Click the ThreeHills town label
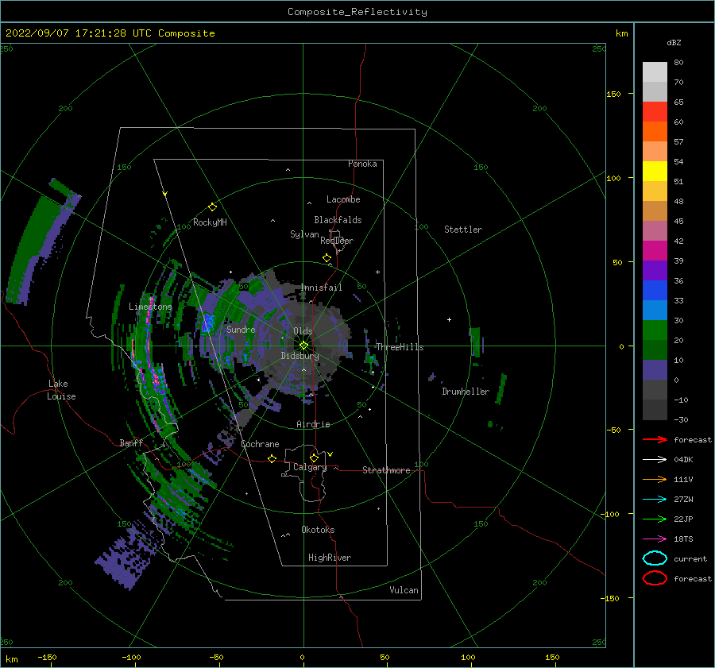The height and width of the screenshot is (668, 715). [x=400, y=347]
